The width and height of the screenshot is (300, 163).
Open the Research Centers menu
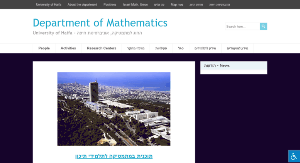click(102, 48)
